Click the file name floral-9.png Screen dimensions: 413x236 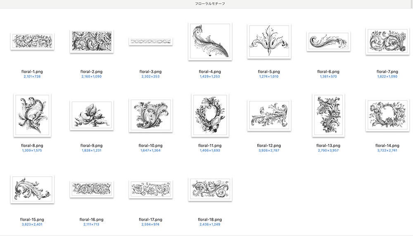(x=91, y=145)
